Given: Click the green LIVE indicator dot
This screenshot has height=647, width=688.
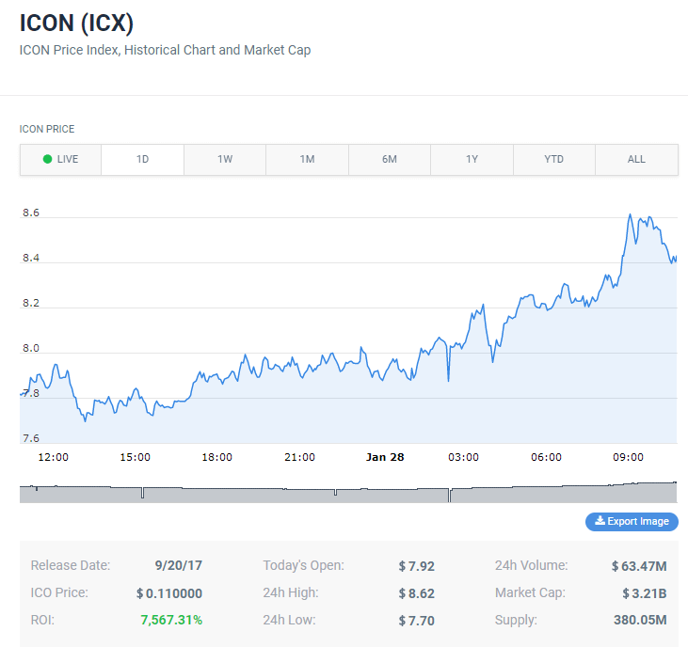Looking at the screenshot, I should (47, 159).
